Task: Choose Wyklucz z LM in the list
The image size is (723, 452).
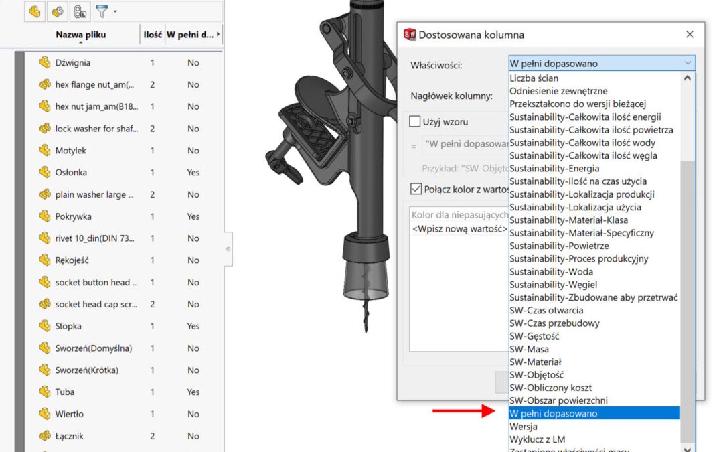Action: point(537,439)
